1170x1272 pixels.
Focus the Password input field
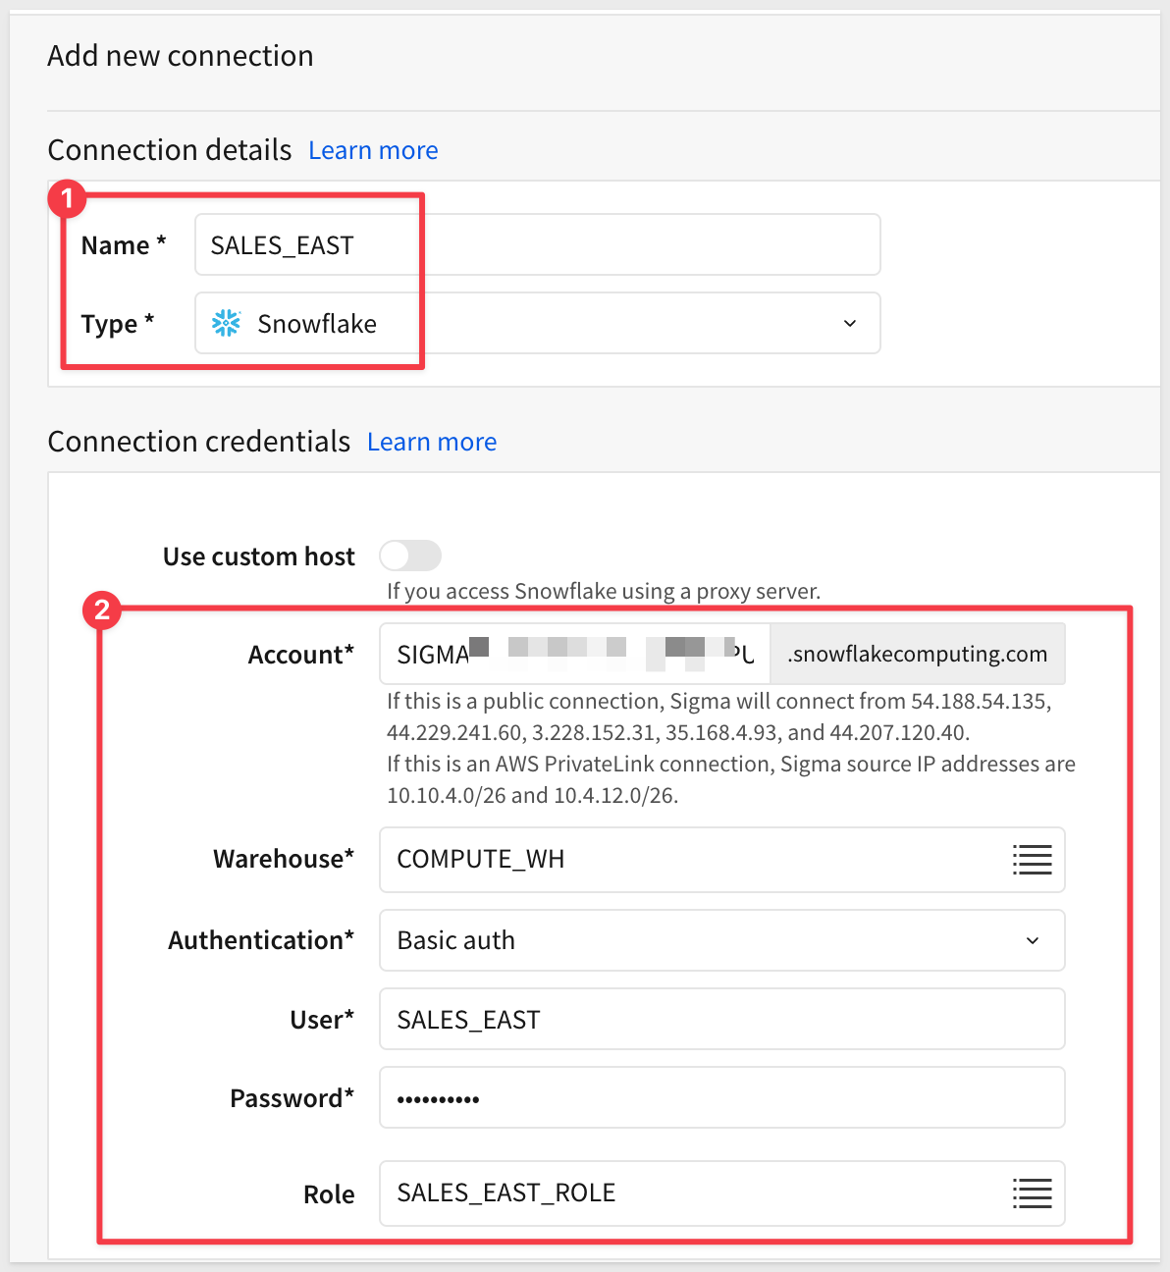click(721, 1097)
